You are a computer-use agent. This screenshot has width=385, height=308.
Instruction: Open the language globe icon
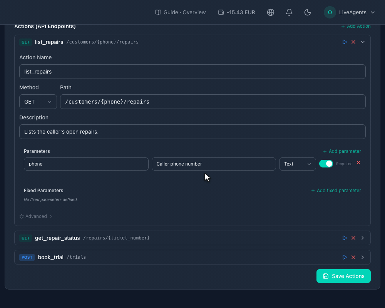(271, 12)
